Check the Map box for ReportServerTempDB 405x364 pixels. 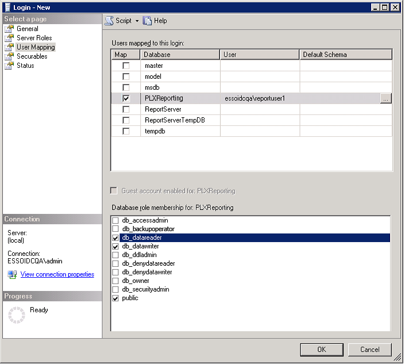pos(126,120)
